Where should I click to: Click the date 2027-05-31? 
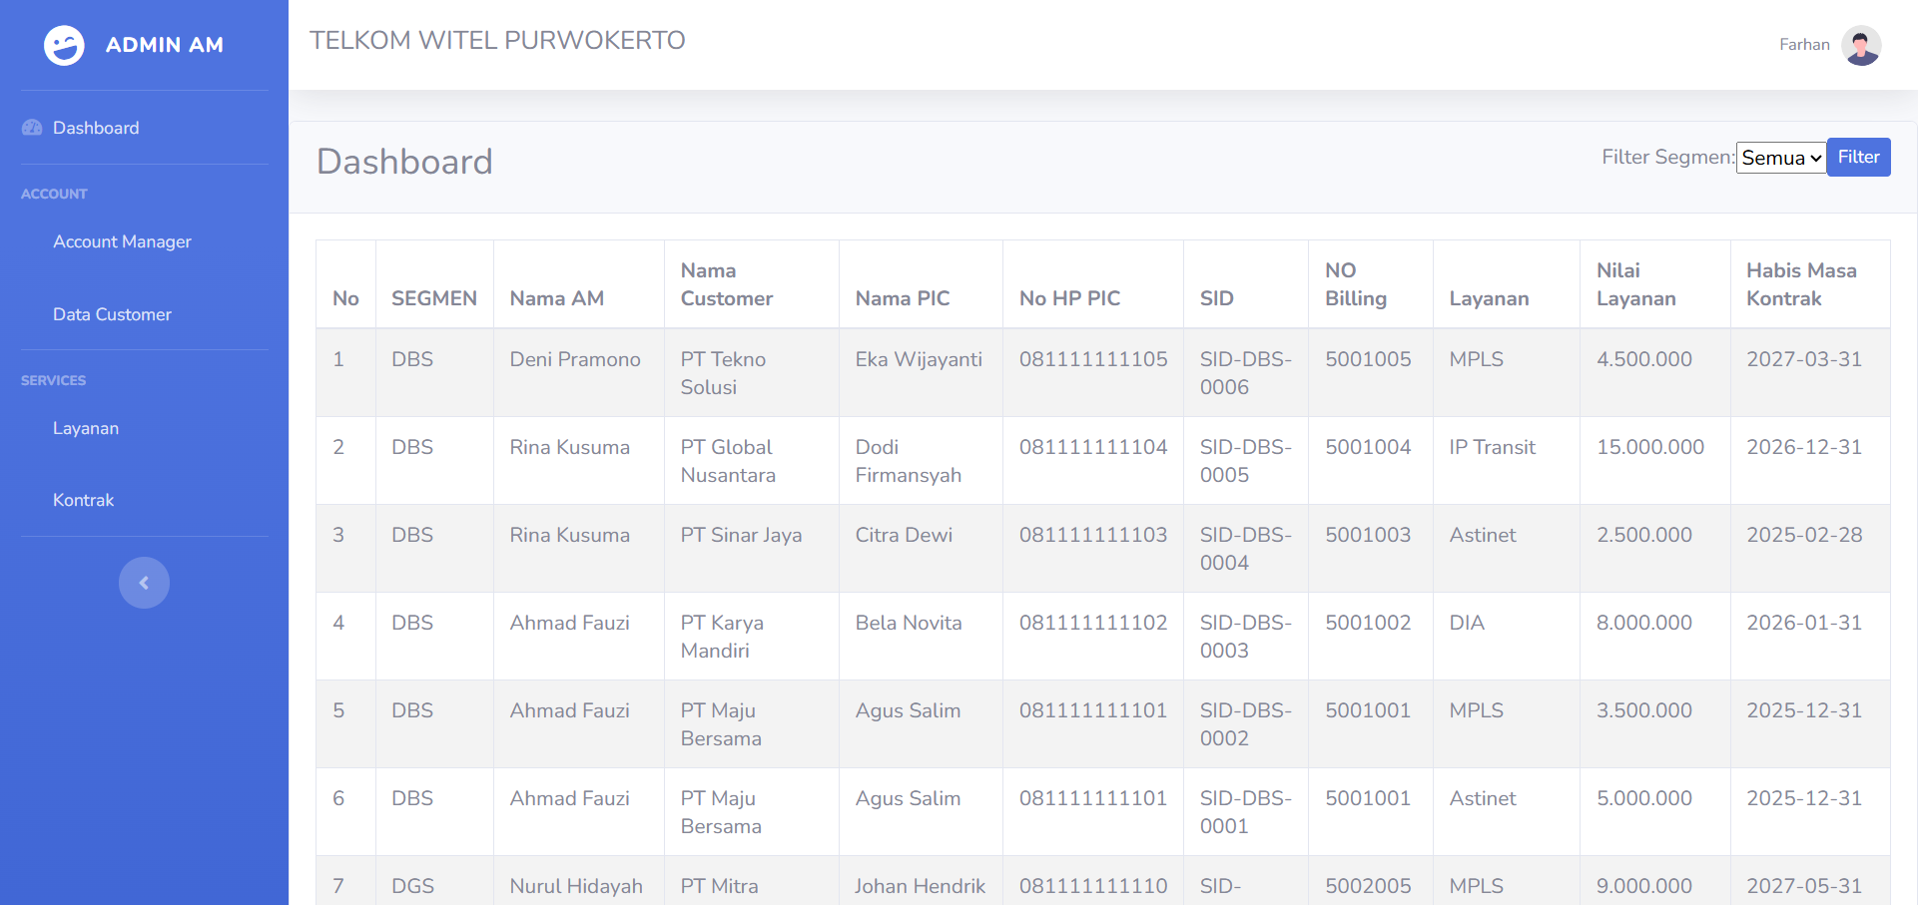click(x=1804, y=886)
